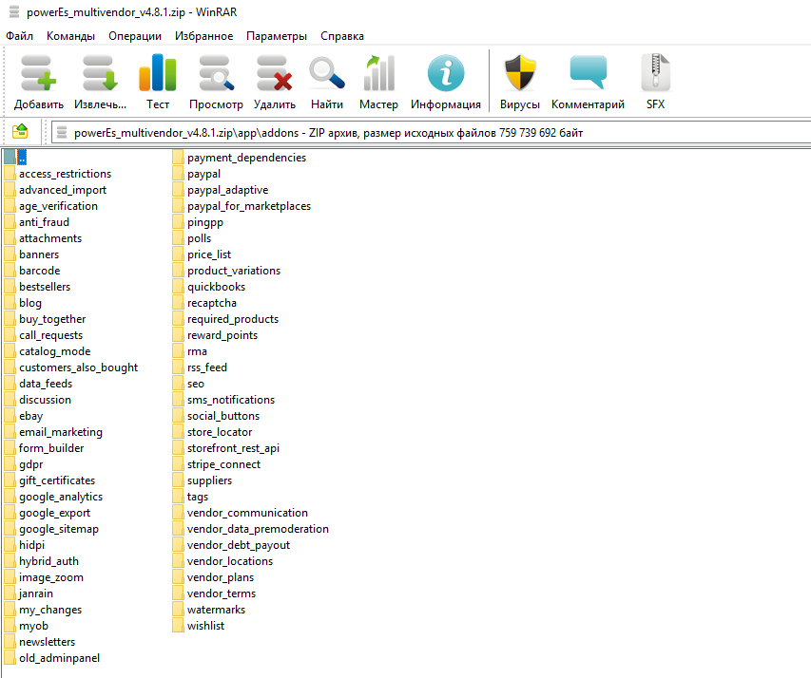The height and width of the screenshot is (678, 811).
Task: Run the Тест archive test tool
Action: point(157,73)
